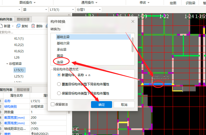Click the 箍筋 property link
Viewport: 206px width, 135px height.
7,134
